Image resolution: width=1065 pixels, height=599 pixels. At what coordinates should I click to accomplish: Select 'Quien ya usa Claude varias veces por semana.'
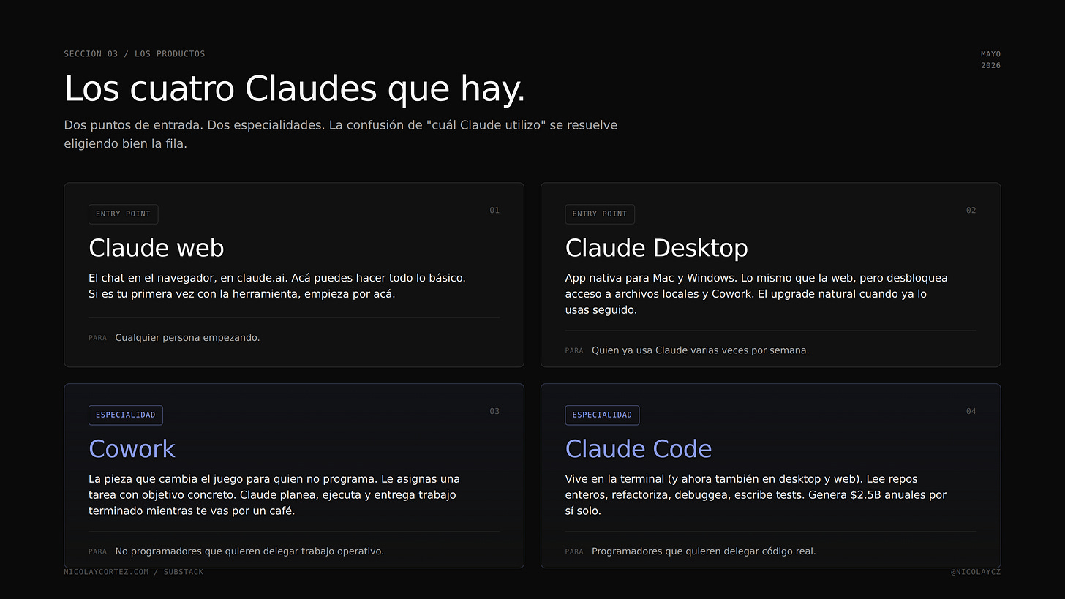[700, 350]
